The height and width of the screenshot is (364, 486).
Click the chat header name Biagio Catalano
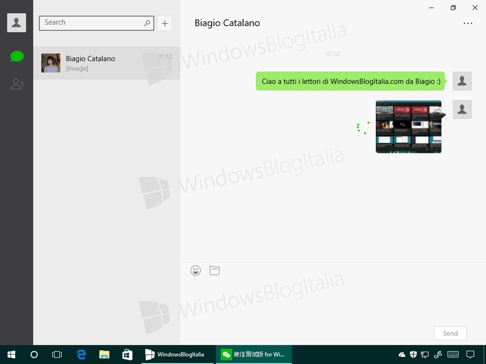[x=227, y=23]
